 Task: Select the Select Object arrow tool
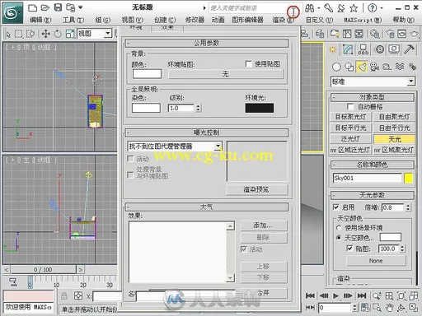[8, 34]
